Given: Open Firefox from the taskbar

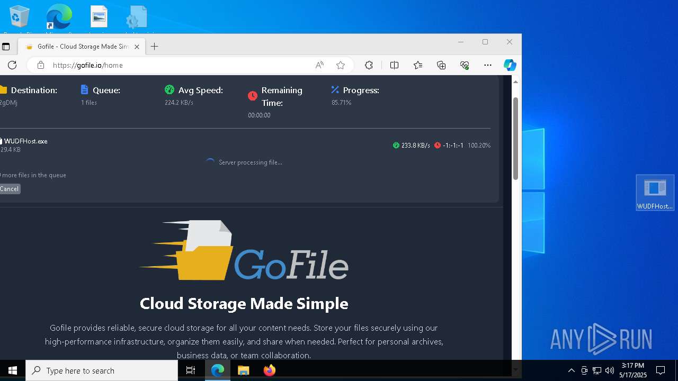Looking at the screenshot, I should pos(270,370).
